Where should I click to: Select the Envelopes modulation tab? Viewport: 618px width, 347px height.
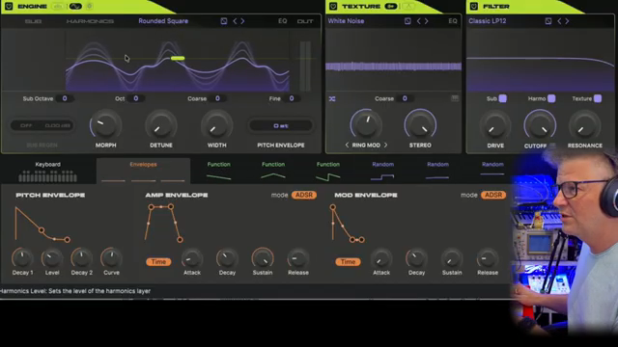click(144, 172)
